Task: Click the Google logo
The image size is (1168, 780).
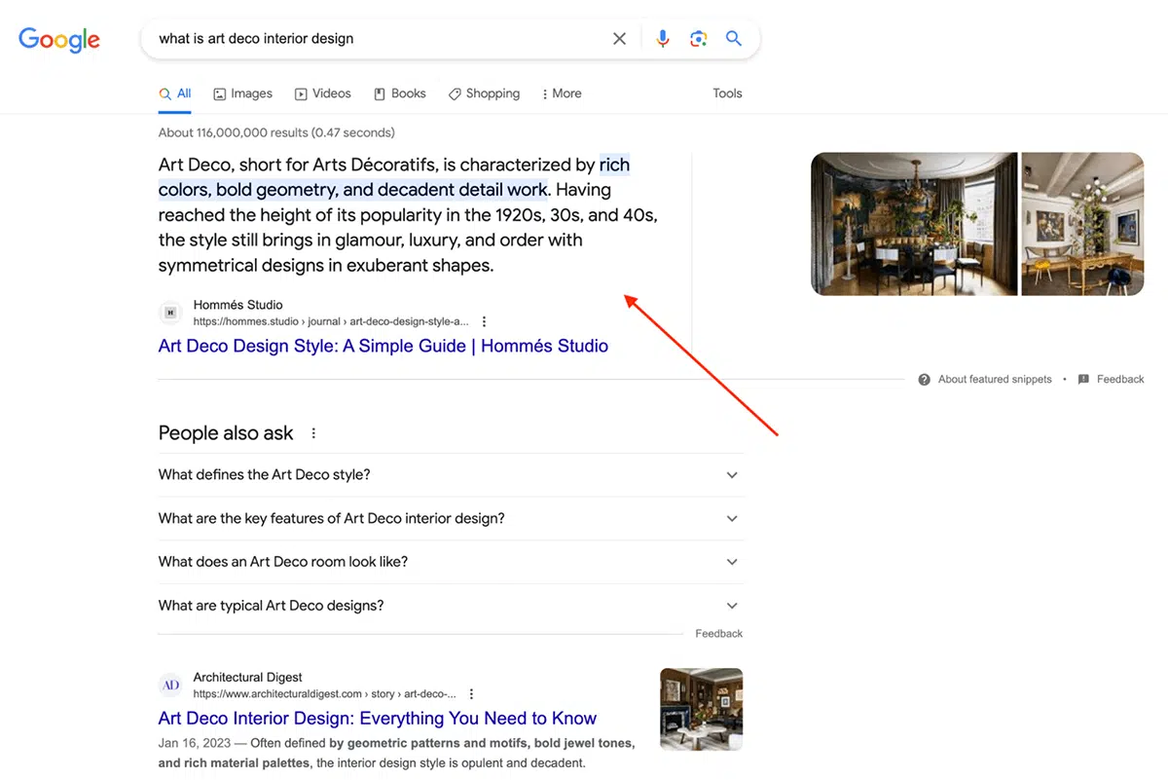Action: pyautogui.click(x=59, y=39)
